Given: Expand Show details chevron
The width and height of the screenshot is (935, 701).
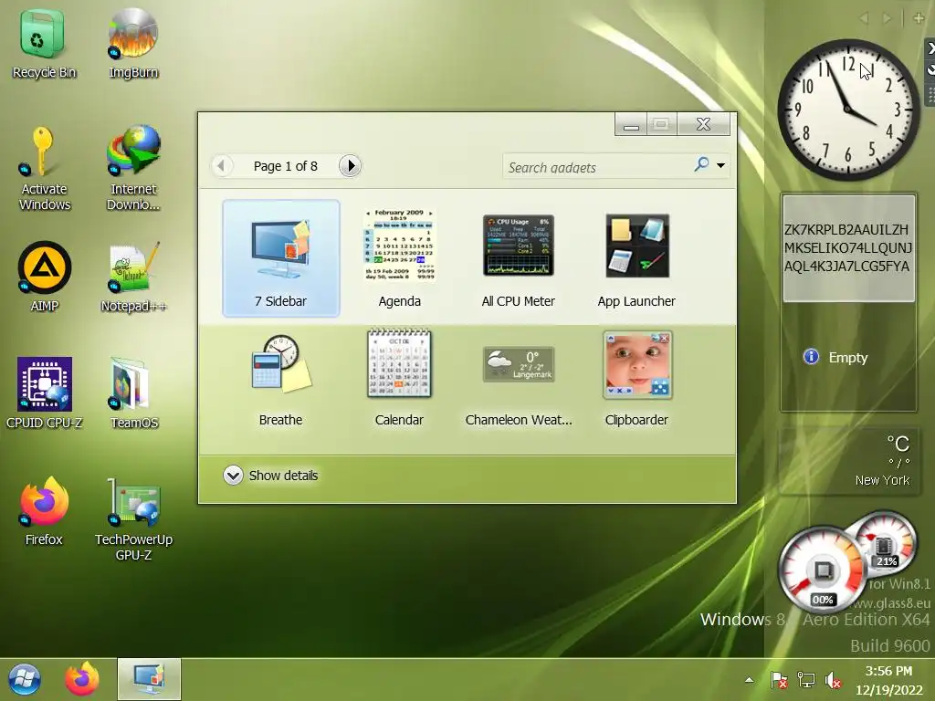Looking at the screenshot, I should click(x=233, y=475).
